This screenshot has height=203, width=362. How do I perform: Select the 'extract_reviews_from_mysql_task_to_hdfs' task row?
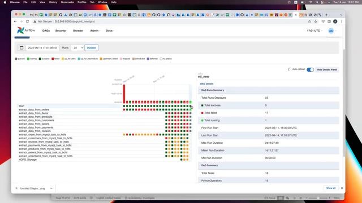click(x=104, y=142)
